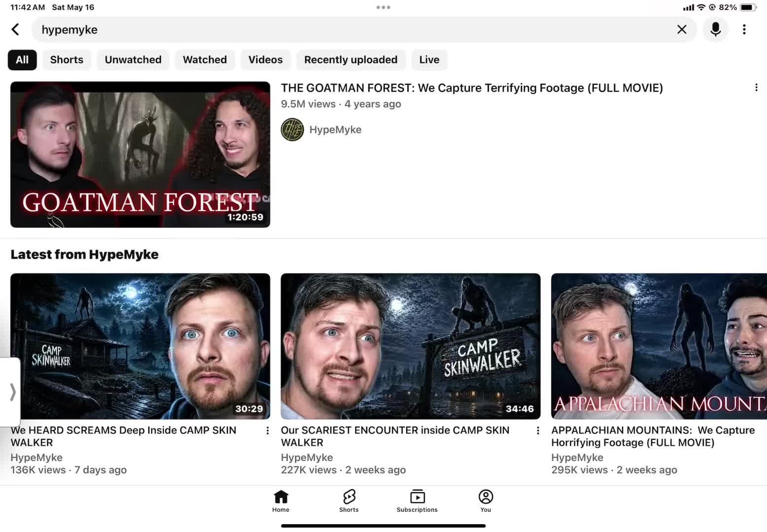Select the All filter chip
The width and height of the screenshot is (767, 532).
[x=22, y=60]
